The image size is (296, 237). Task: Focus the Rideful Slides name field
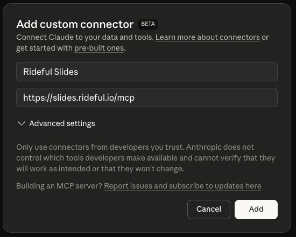(147, 72)
